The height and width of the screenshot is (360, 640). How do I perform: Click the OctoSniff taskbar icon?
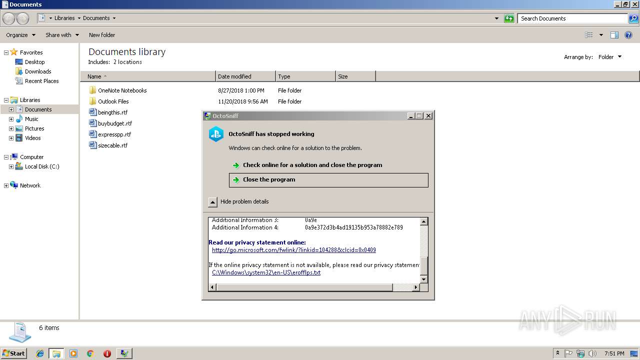point(124,353)
